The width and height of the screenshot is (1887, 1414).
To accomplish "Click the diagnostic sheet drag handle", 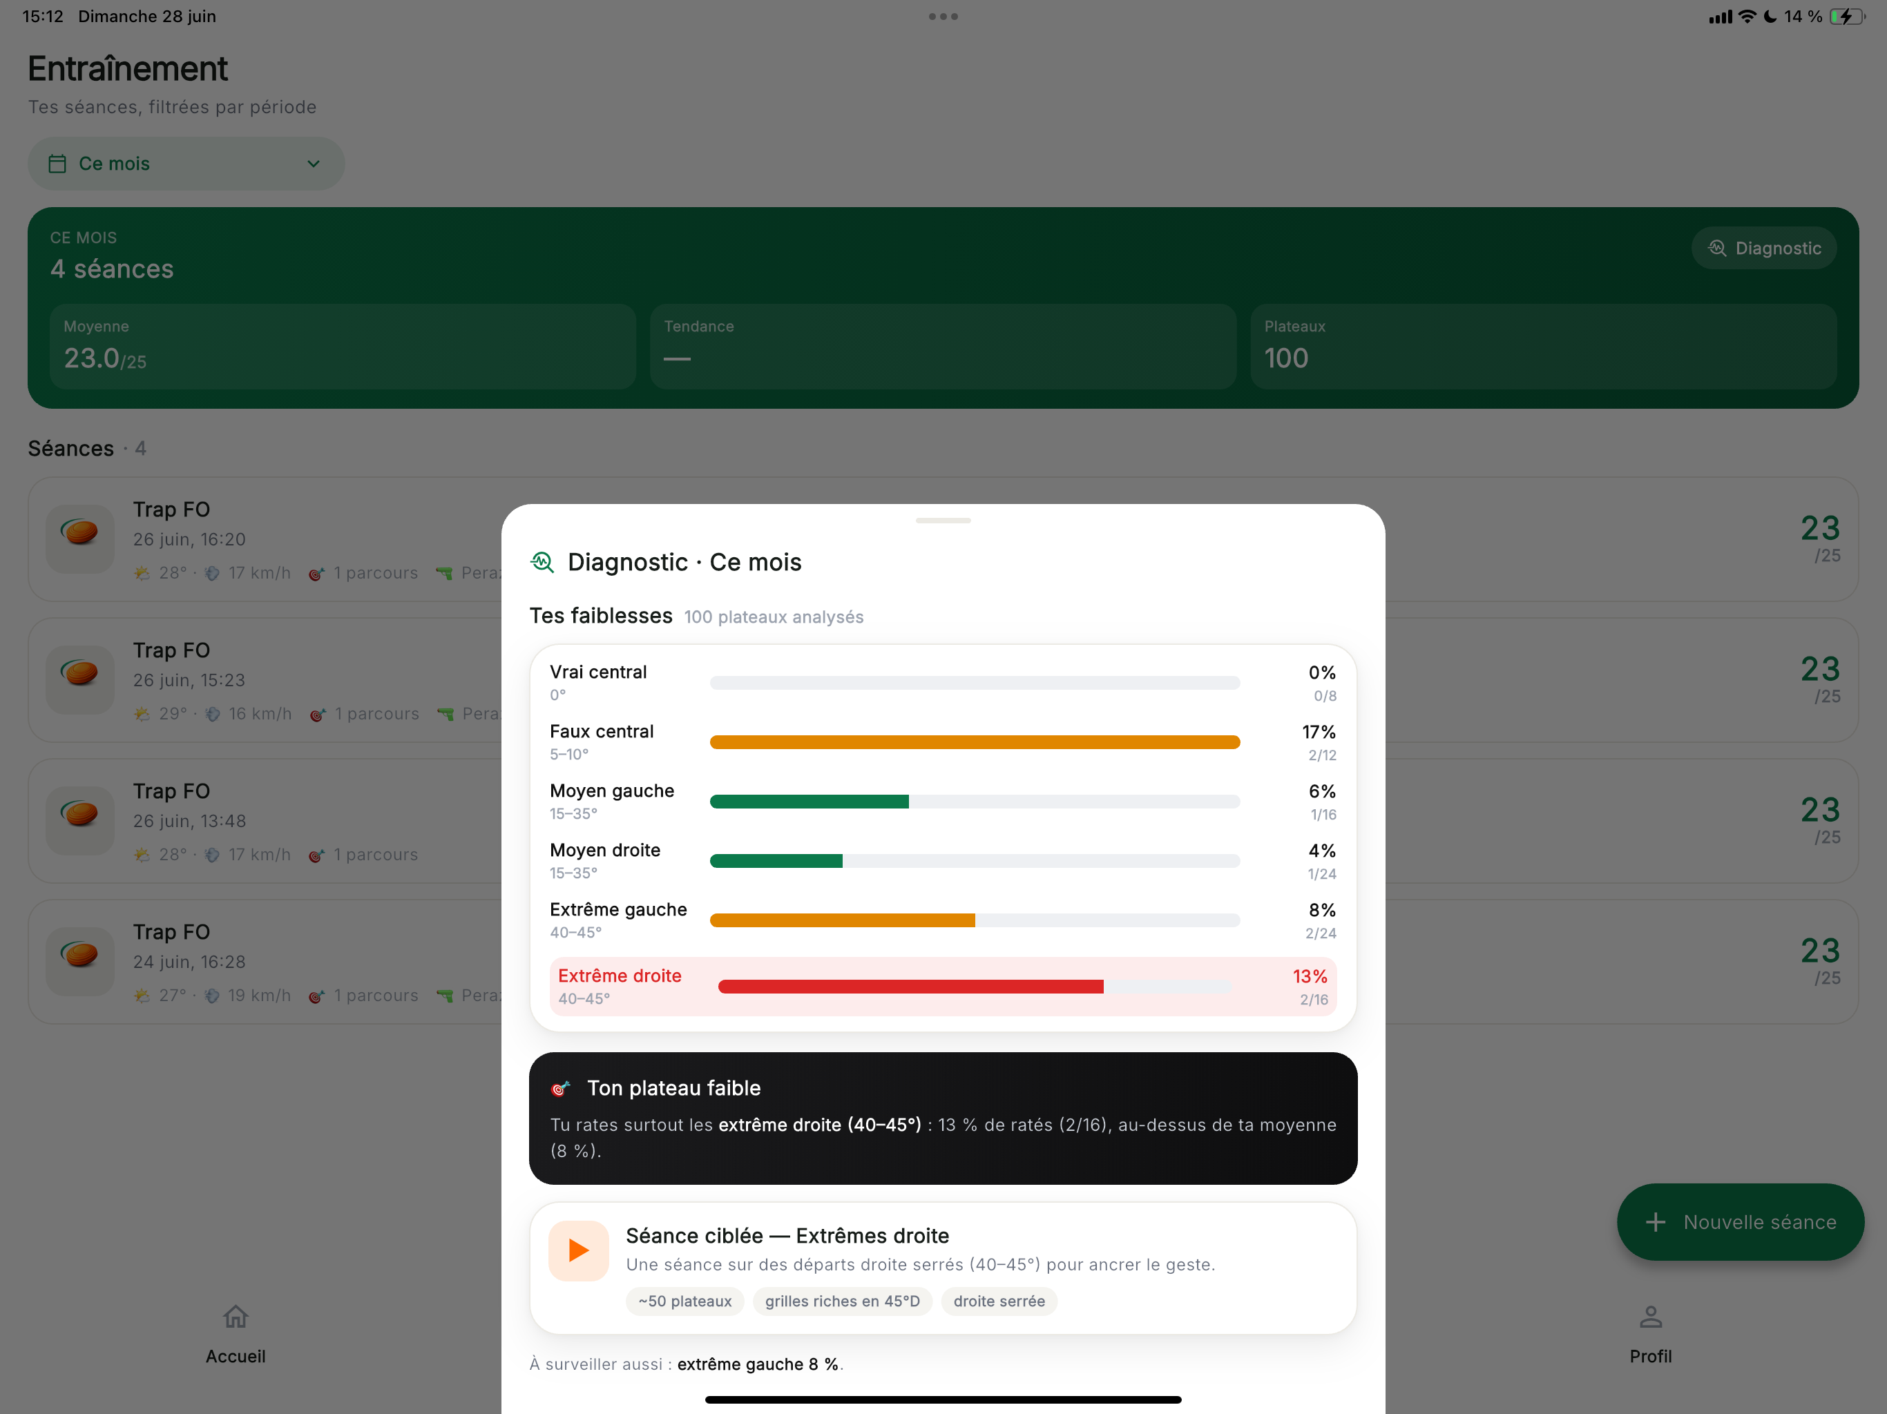I will coord(943,520).
